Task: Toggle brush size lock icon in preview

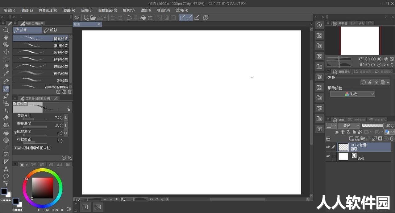Action: [69, 109]
